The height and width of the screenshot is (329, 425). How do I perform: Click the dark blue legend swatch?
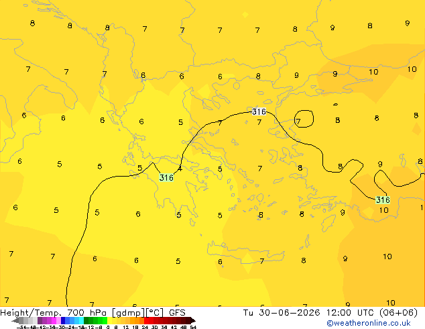(x=63, y=321)
